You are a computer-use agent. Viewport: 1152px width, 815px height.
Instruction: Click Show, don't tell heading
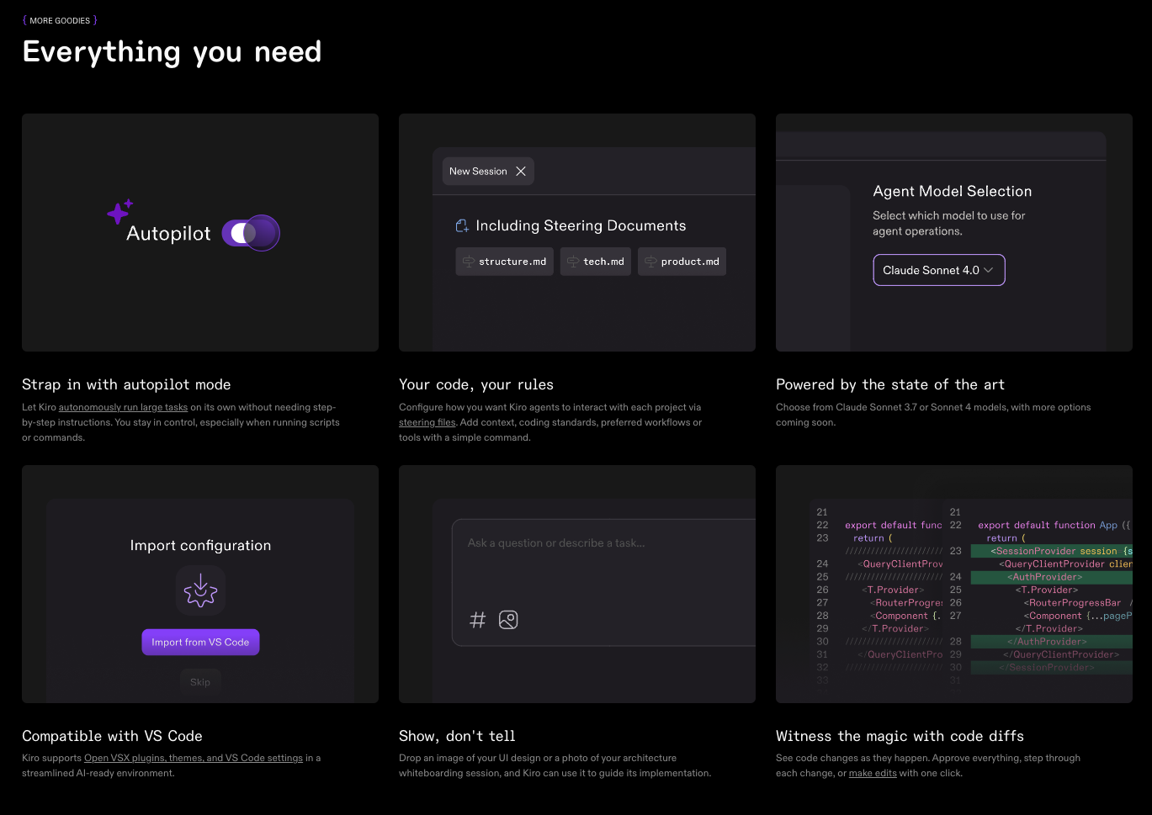[x=457, y=736]
